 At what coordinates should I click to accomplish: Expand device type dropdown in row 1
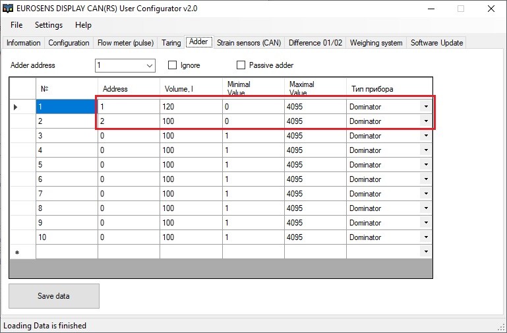[426, 107]
